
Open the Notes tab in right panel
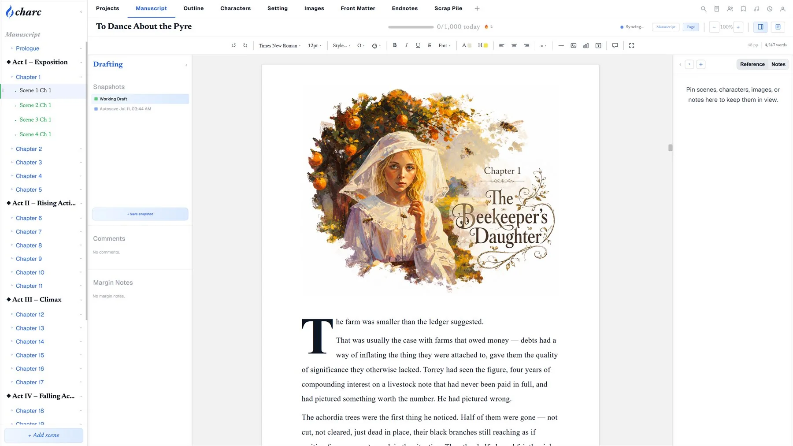(778, 64)
